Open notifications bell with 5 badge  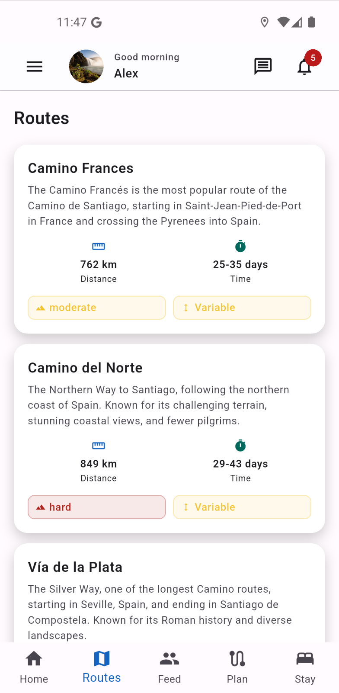tap(305, 67)
